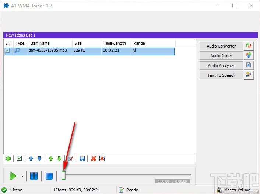The image size is (260, 194).
Task: Click the music note type icon in row
Action: click(17, 50)
